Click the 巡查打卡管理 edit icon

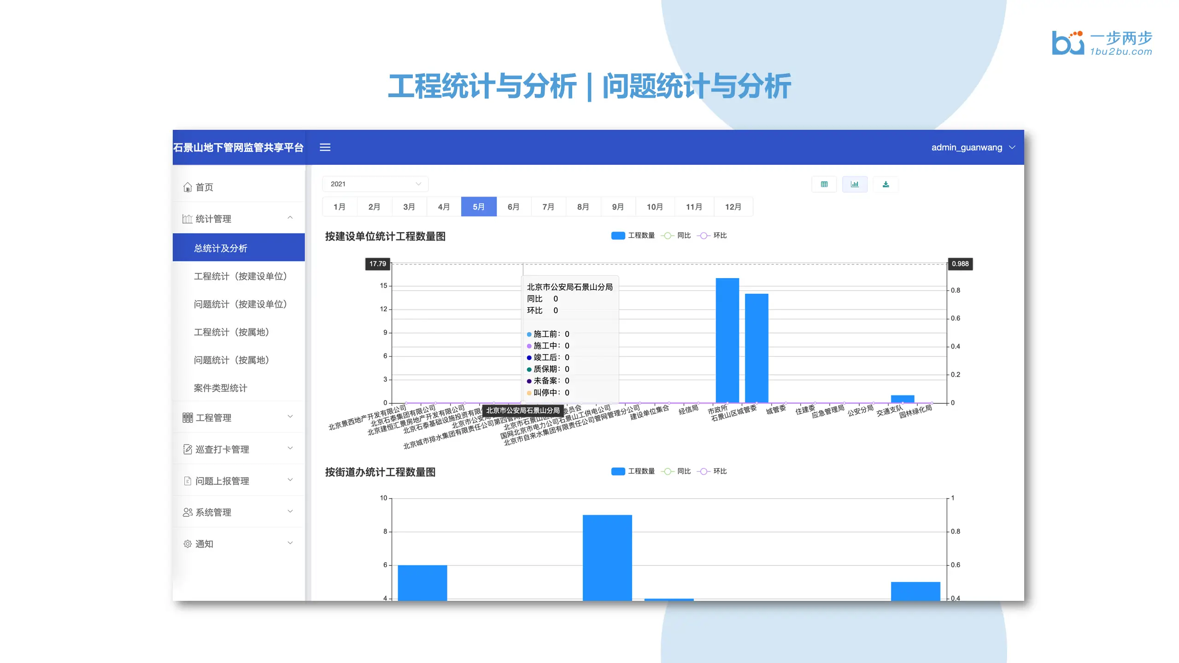[188, 449]
